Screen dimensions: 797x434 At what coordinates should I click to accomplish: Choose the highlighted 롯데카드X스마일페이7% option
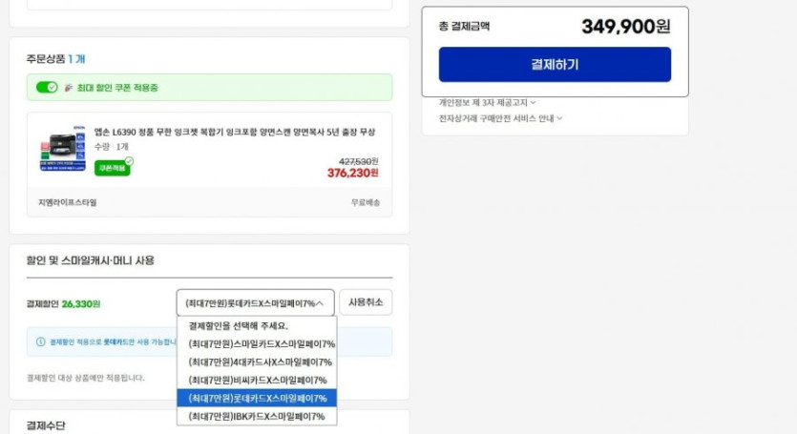click(258, 398)
